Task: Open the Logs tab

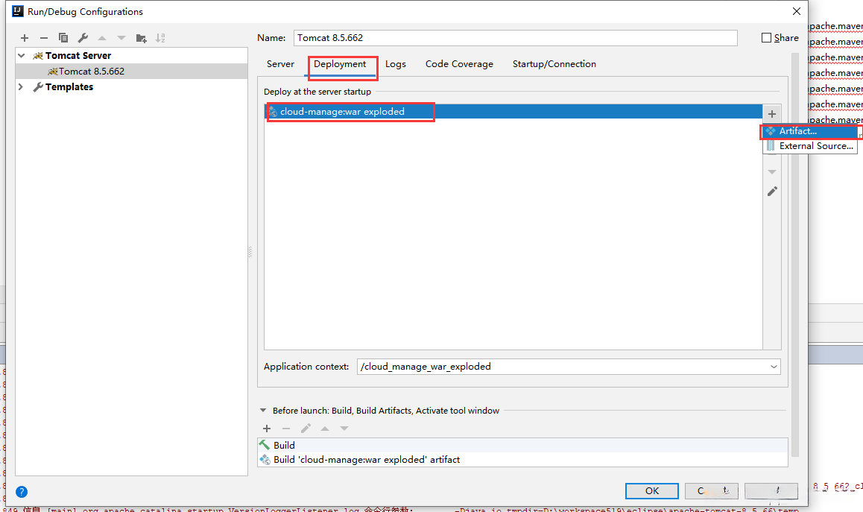Action: point(395,64)
